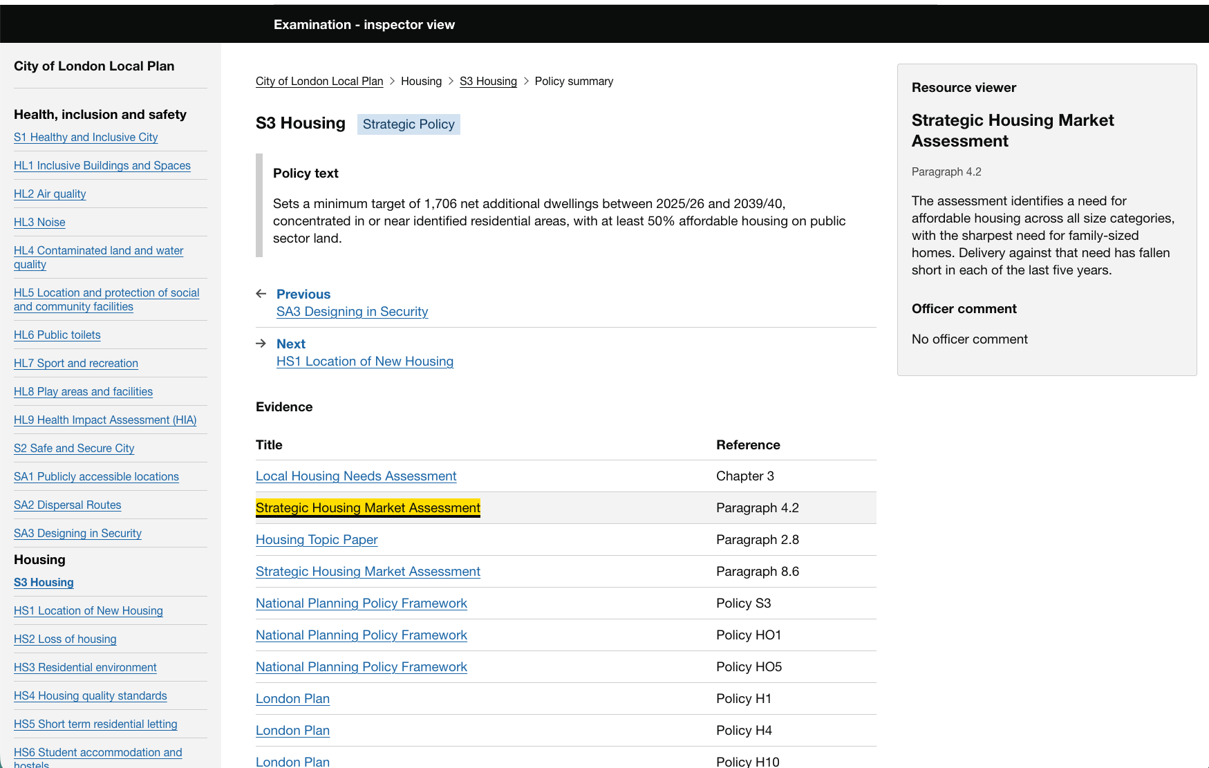The image size is (1209, 768).
Task: Select SA2 Dispersal Routes in sidebar
Action: pos(67,505)
